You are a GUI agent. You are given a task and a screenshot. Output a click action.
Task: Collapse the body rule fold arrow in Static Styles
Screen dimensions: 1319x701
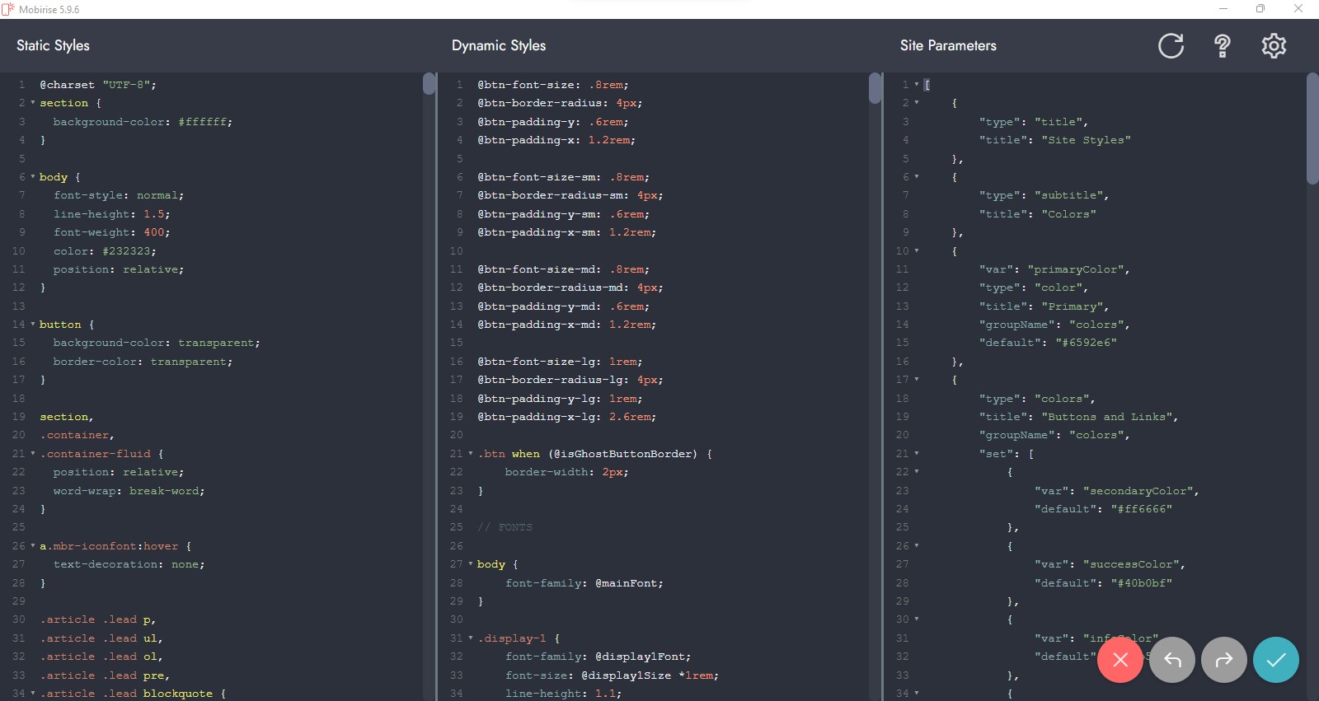click(x=33, y=177)
